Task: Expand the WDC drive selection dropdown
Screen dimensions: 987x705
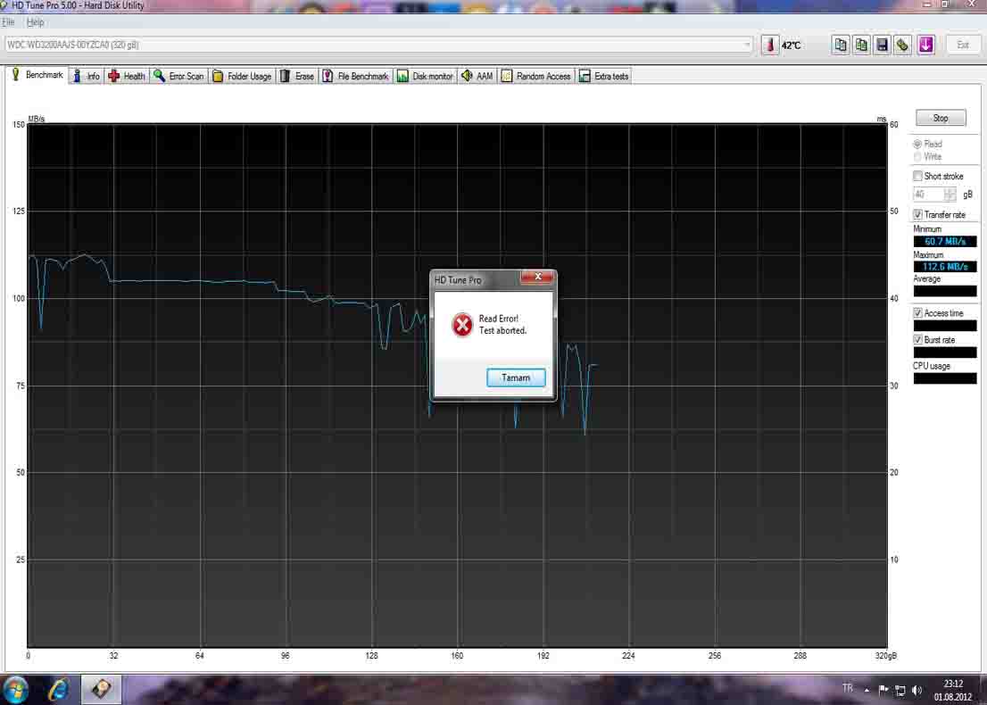Action: 747,45
